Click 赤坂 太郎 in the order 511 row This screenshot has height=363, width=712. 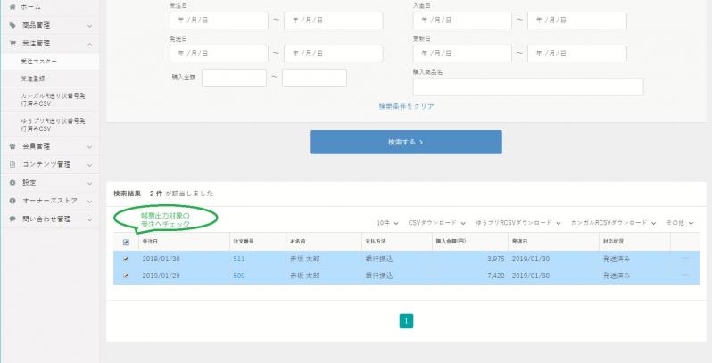tap(304, 259)
